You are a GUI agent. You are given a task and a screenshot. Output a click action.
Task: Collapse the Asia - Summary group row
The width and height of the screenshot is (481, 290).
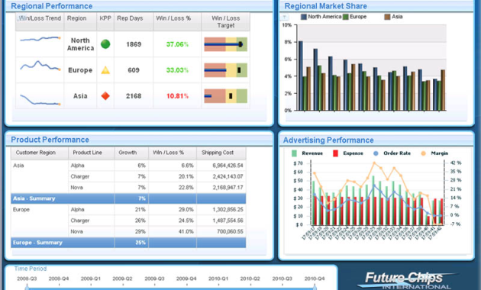coord(128,198)
